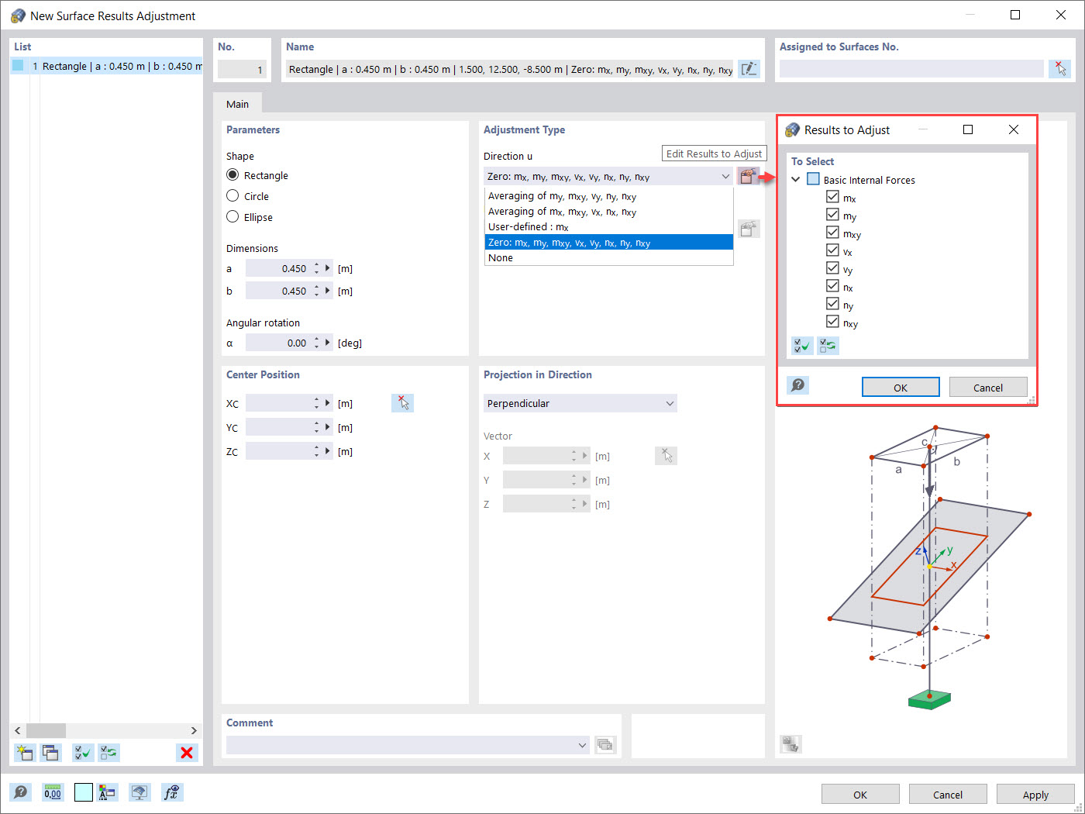Open the formula editor with the fx icon
This screenshot has width=1085, height=814.
tap(172, 792)
